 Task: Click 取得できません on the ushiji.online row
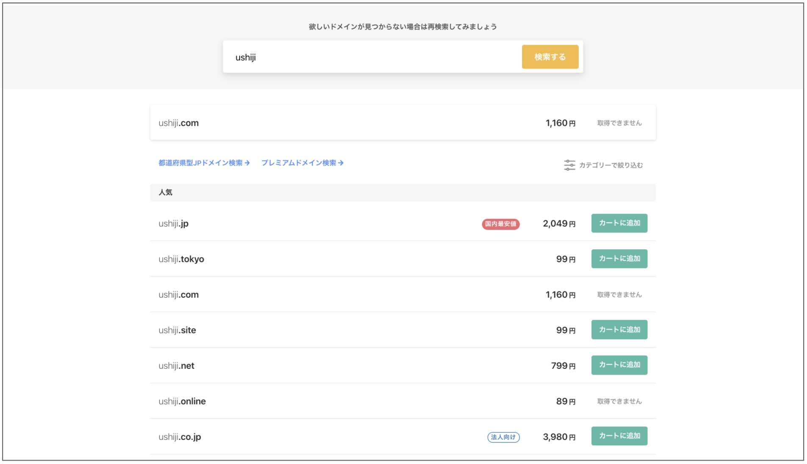coord(619,401)
